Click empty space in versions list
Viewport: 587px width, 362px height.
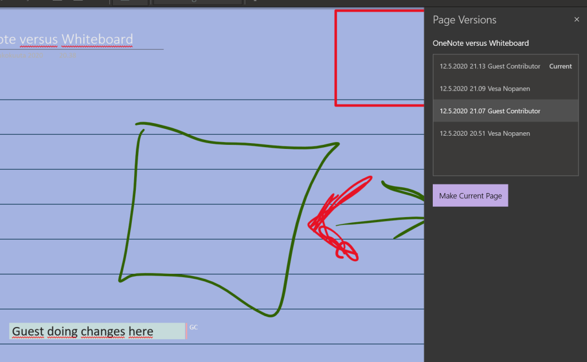(x=504, y=159)
